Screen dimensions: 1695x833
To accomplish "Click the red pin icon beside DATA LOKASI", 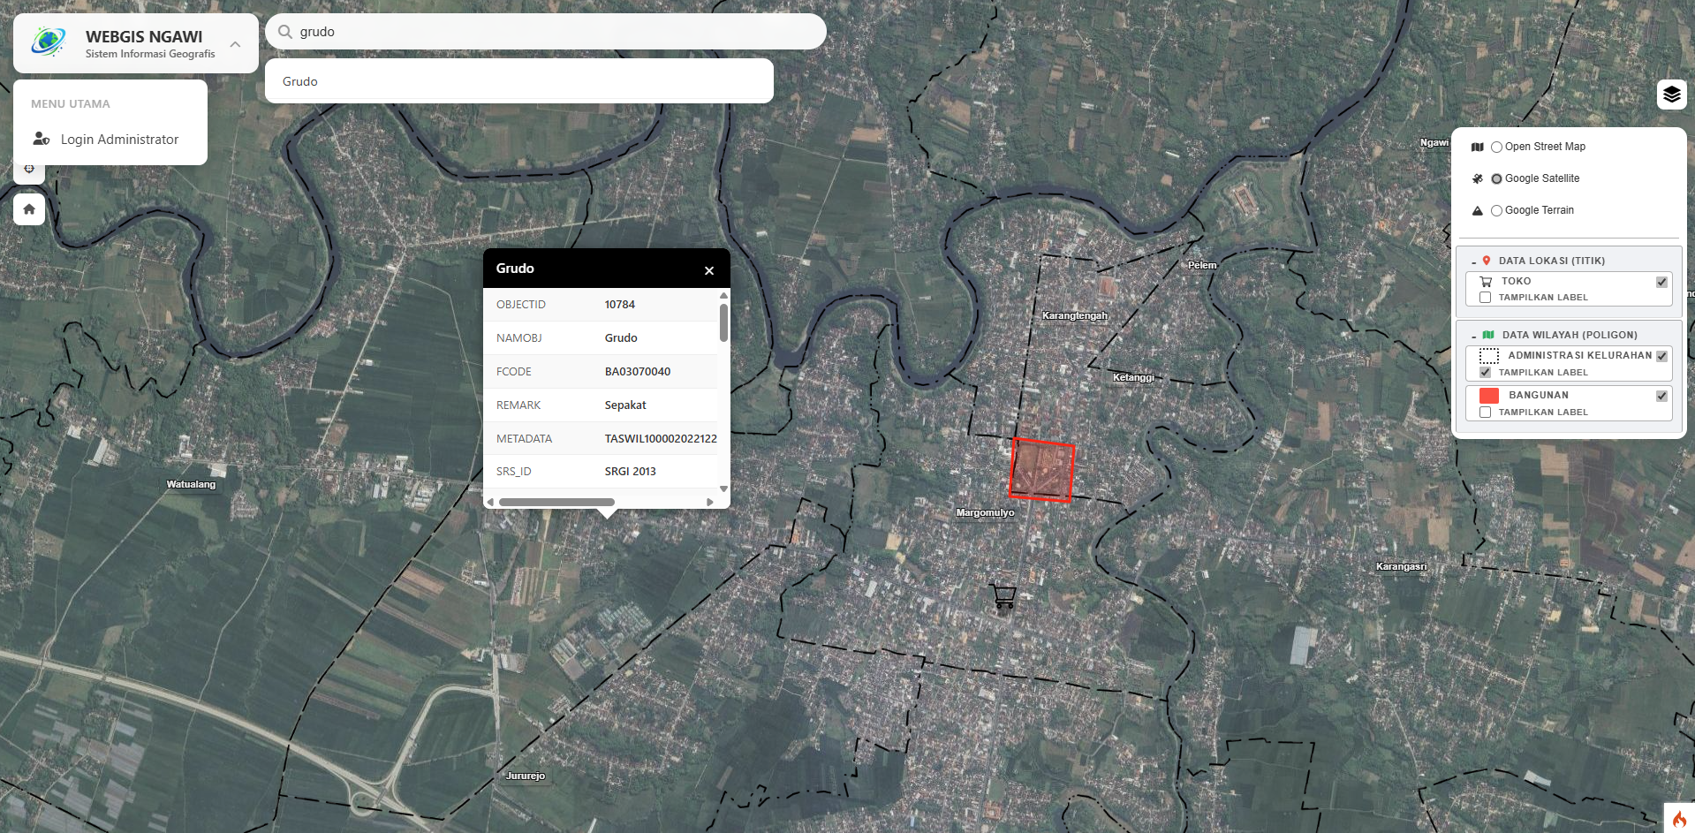I will tap(1487, 260).
